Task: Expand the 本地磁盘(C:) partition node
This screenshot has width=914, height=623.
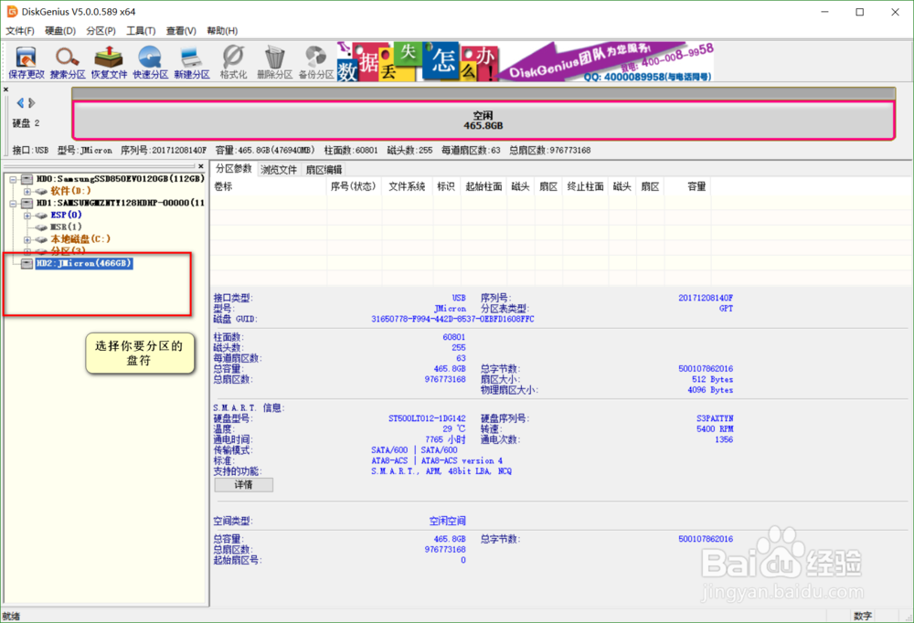Action: click(x=27, y=239)
